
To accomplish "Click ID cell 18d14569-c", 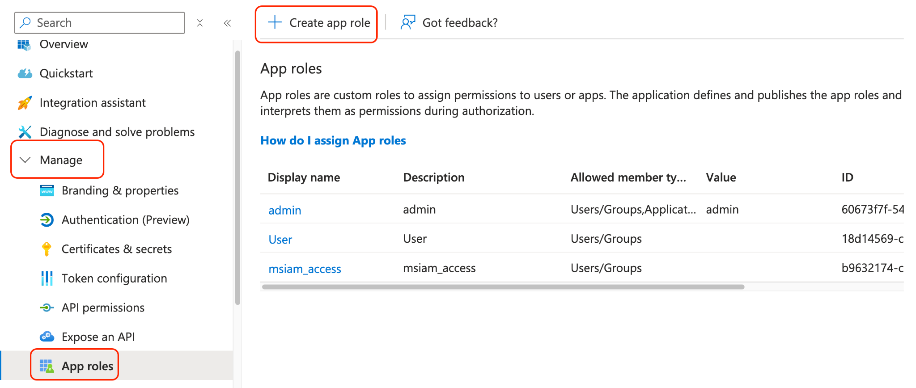I will [x=872, y=239].
